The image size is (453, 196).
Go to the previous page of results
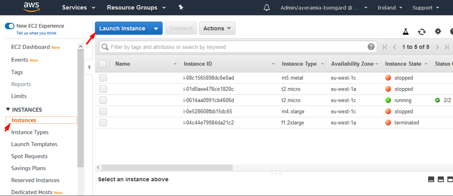pyautogui.click(x=395, y=47)
